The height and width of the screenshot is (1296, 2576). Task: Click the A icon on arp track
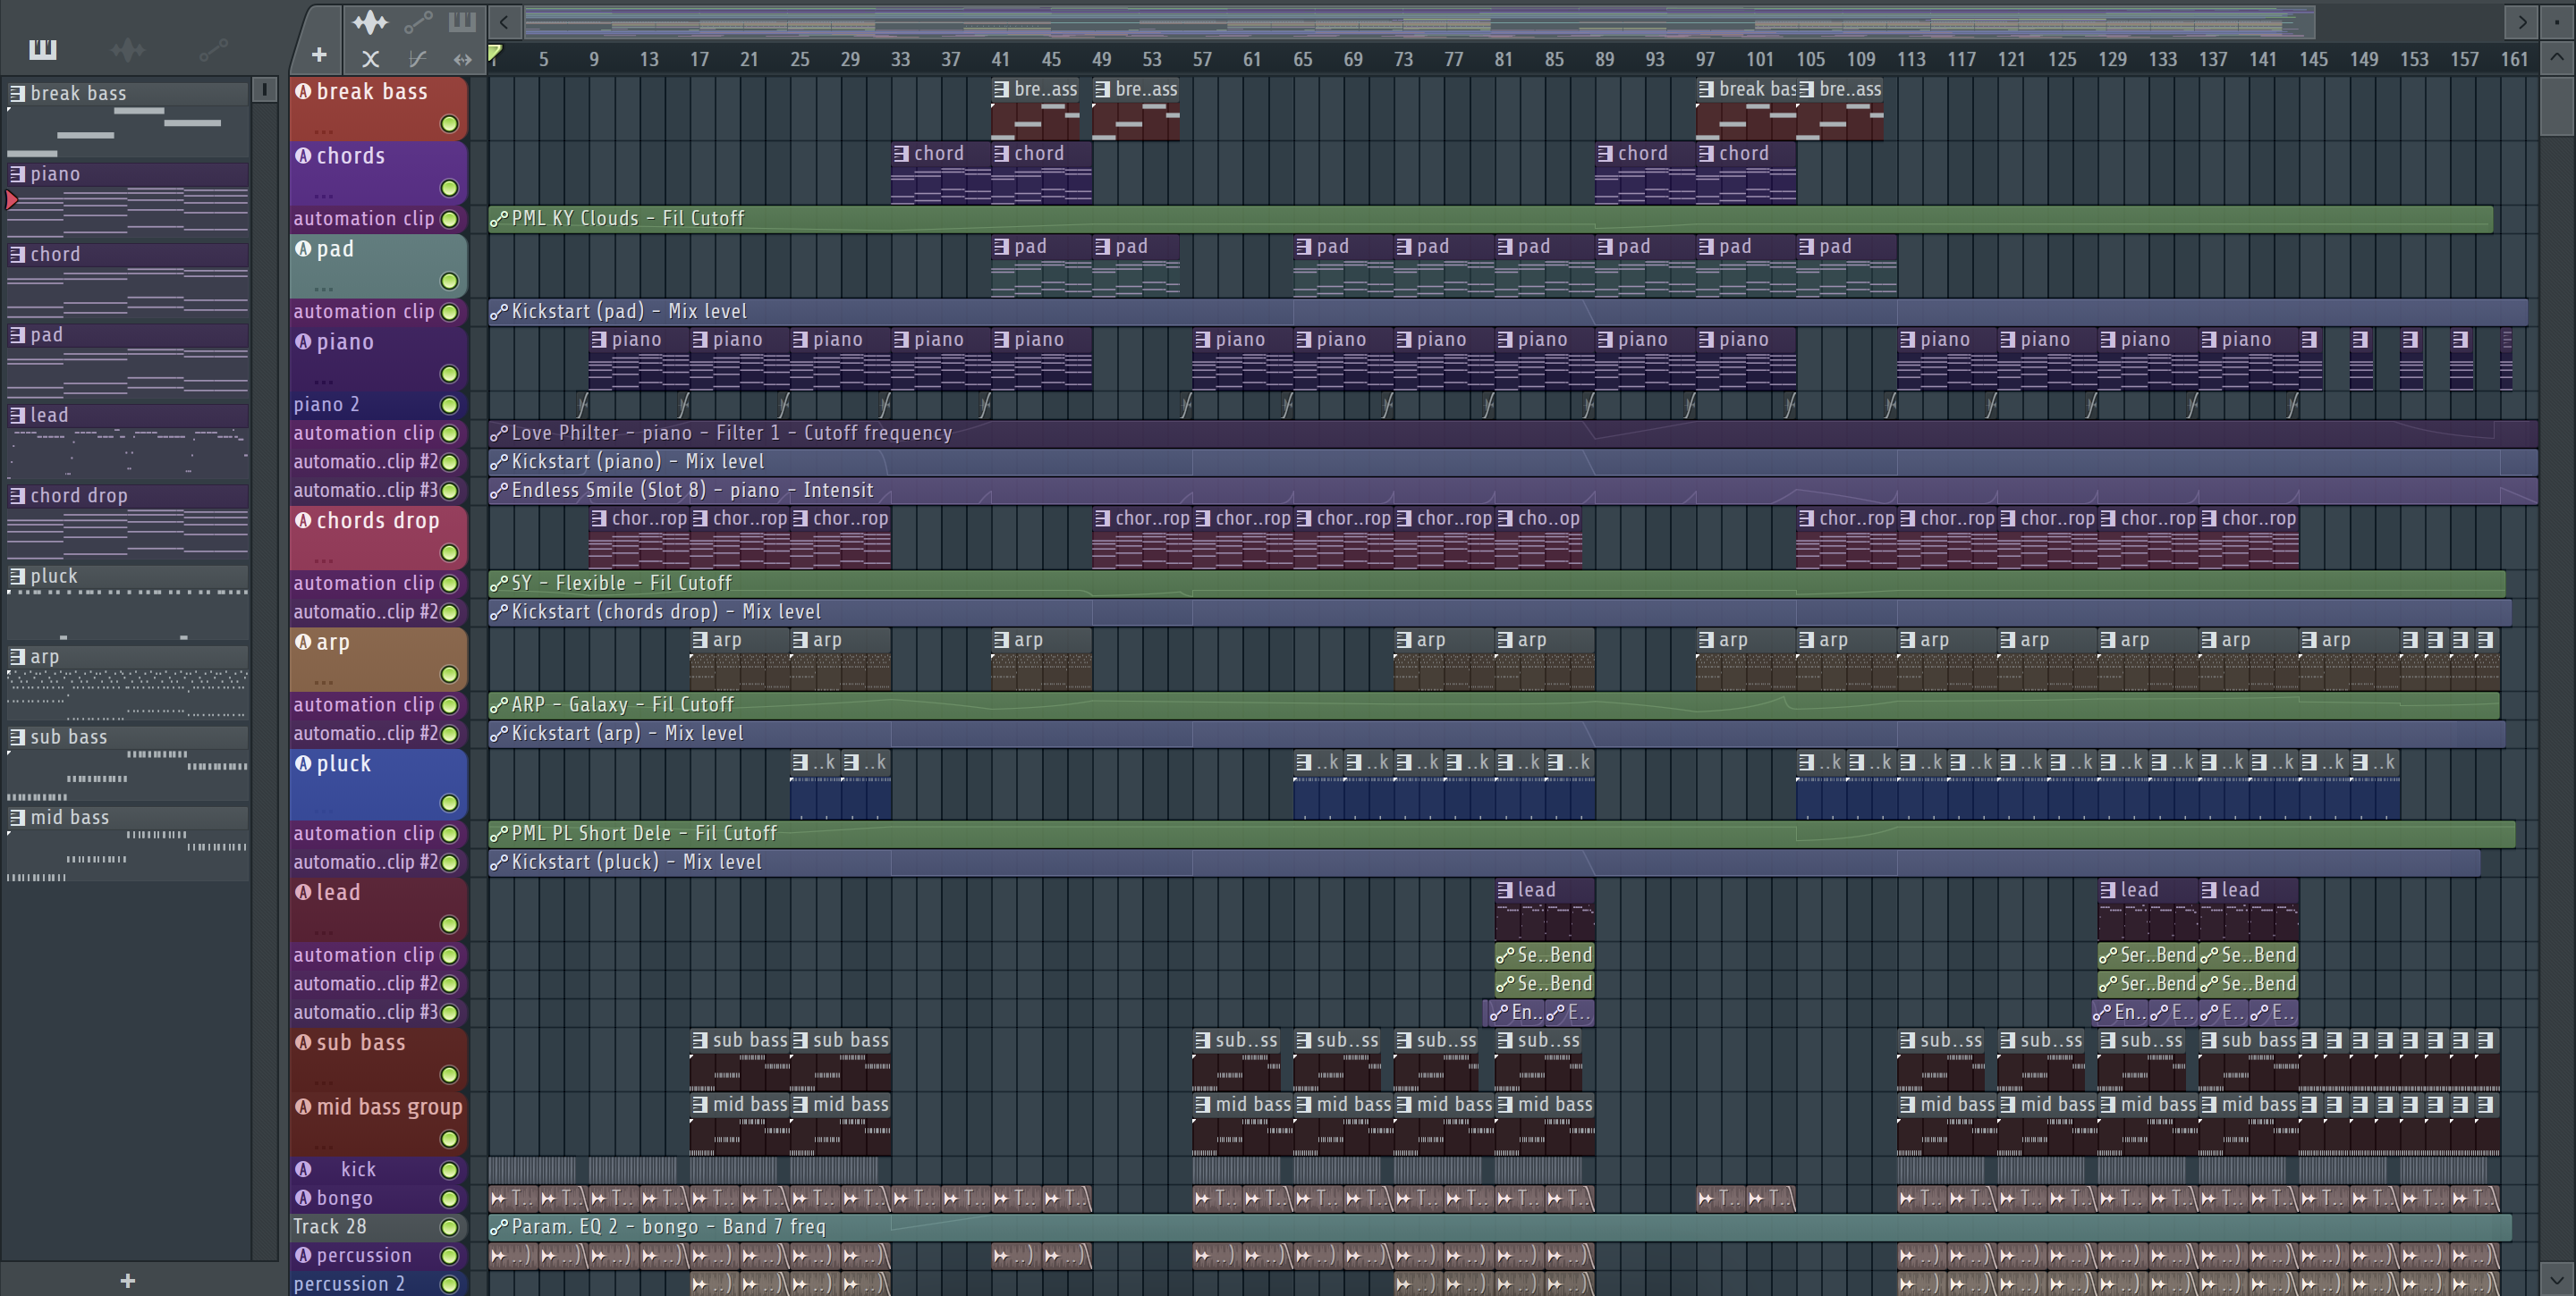(303, 642)
